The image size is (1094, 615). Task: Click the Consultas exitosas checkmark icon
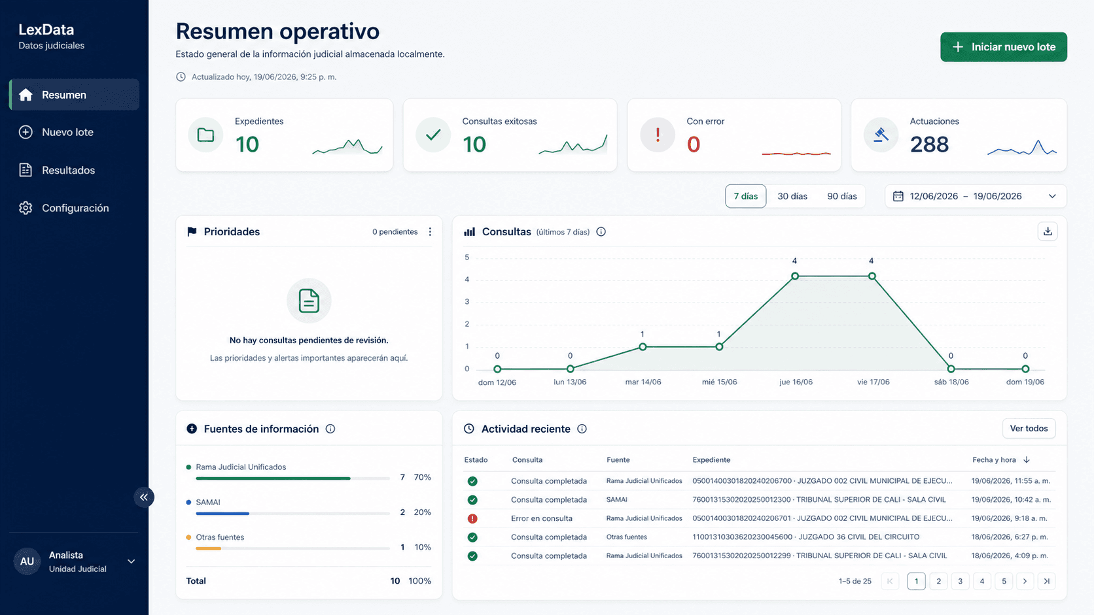point(433,135)
